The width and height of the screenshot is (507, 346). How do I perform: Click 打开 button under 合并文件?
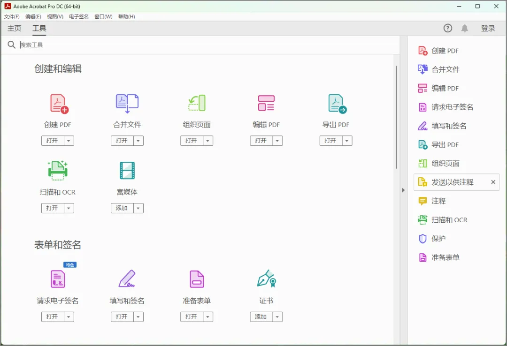(122, 141)
